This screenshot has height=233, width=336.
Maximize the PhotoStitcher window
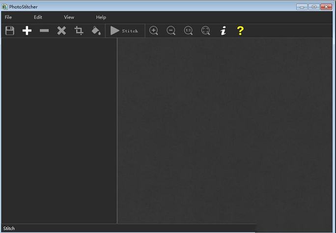coord(314,7)
